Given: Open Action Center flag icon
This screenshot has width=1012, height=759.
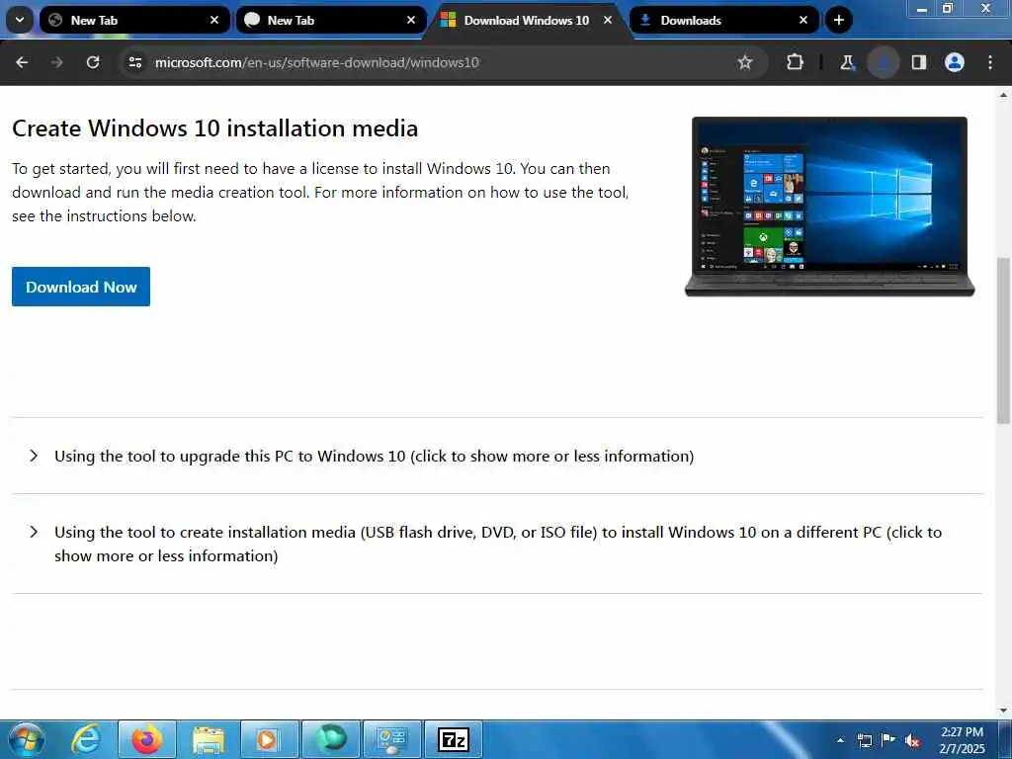Looking at the screenshot, I should 888,739.
